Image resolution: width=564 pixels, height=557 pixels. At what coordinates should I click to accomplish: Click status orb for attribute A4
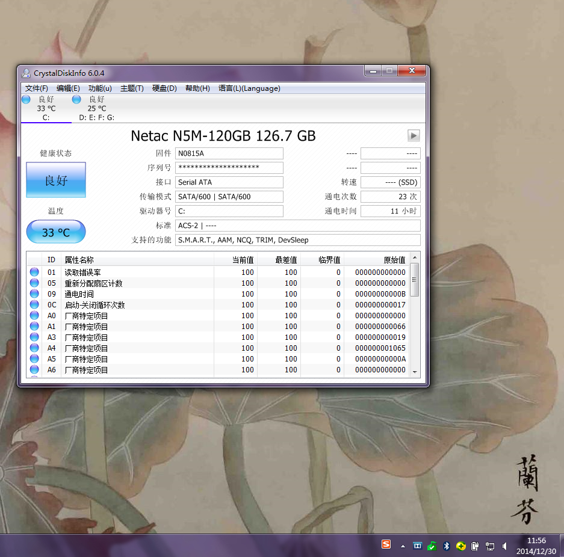click(x=34, y=348)
